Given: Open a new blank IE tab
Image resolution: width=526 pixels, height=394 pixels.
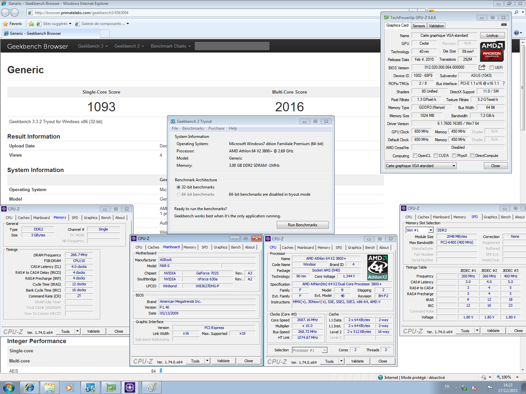Looking at the screenshot, I should pyautogui.click(x=105, y=33).
